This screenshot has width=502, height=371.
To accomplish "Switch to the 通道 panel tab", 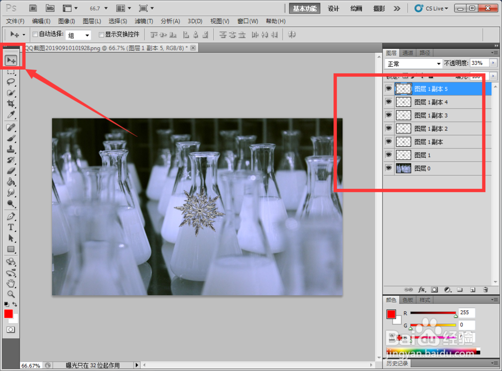I will point(407,52).
